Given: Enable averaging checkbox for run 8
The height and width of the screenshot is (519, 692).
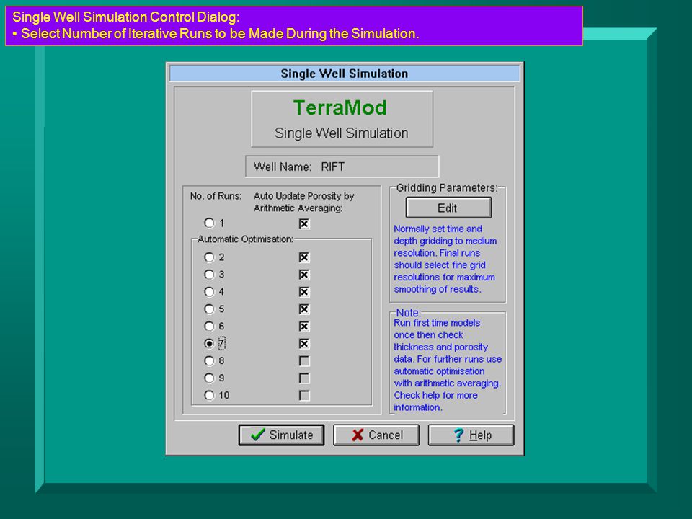Looking at the screenshot, I should 304,361.
